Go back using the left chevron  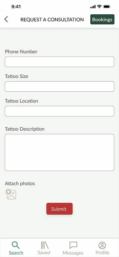[6, 19]
